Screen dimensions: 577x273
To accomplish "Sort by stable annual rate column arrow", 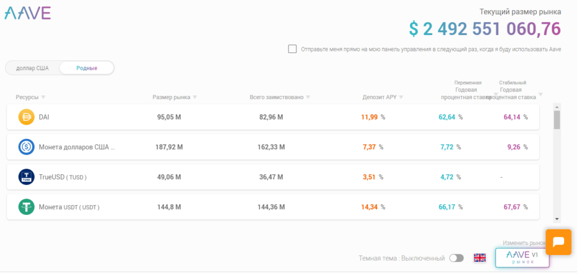I will point(540,94).
